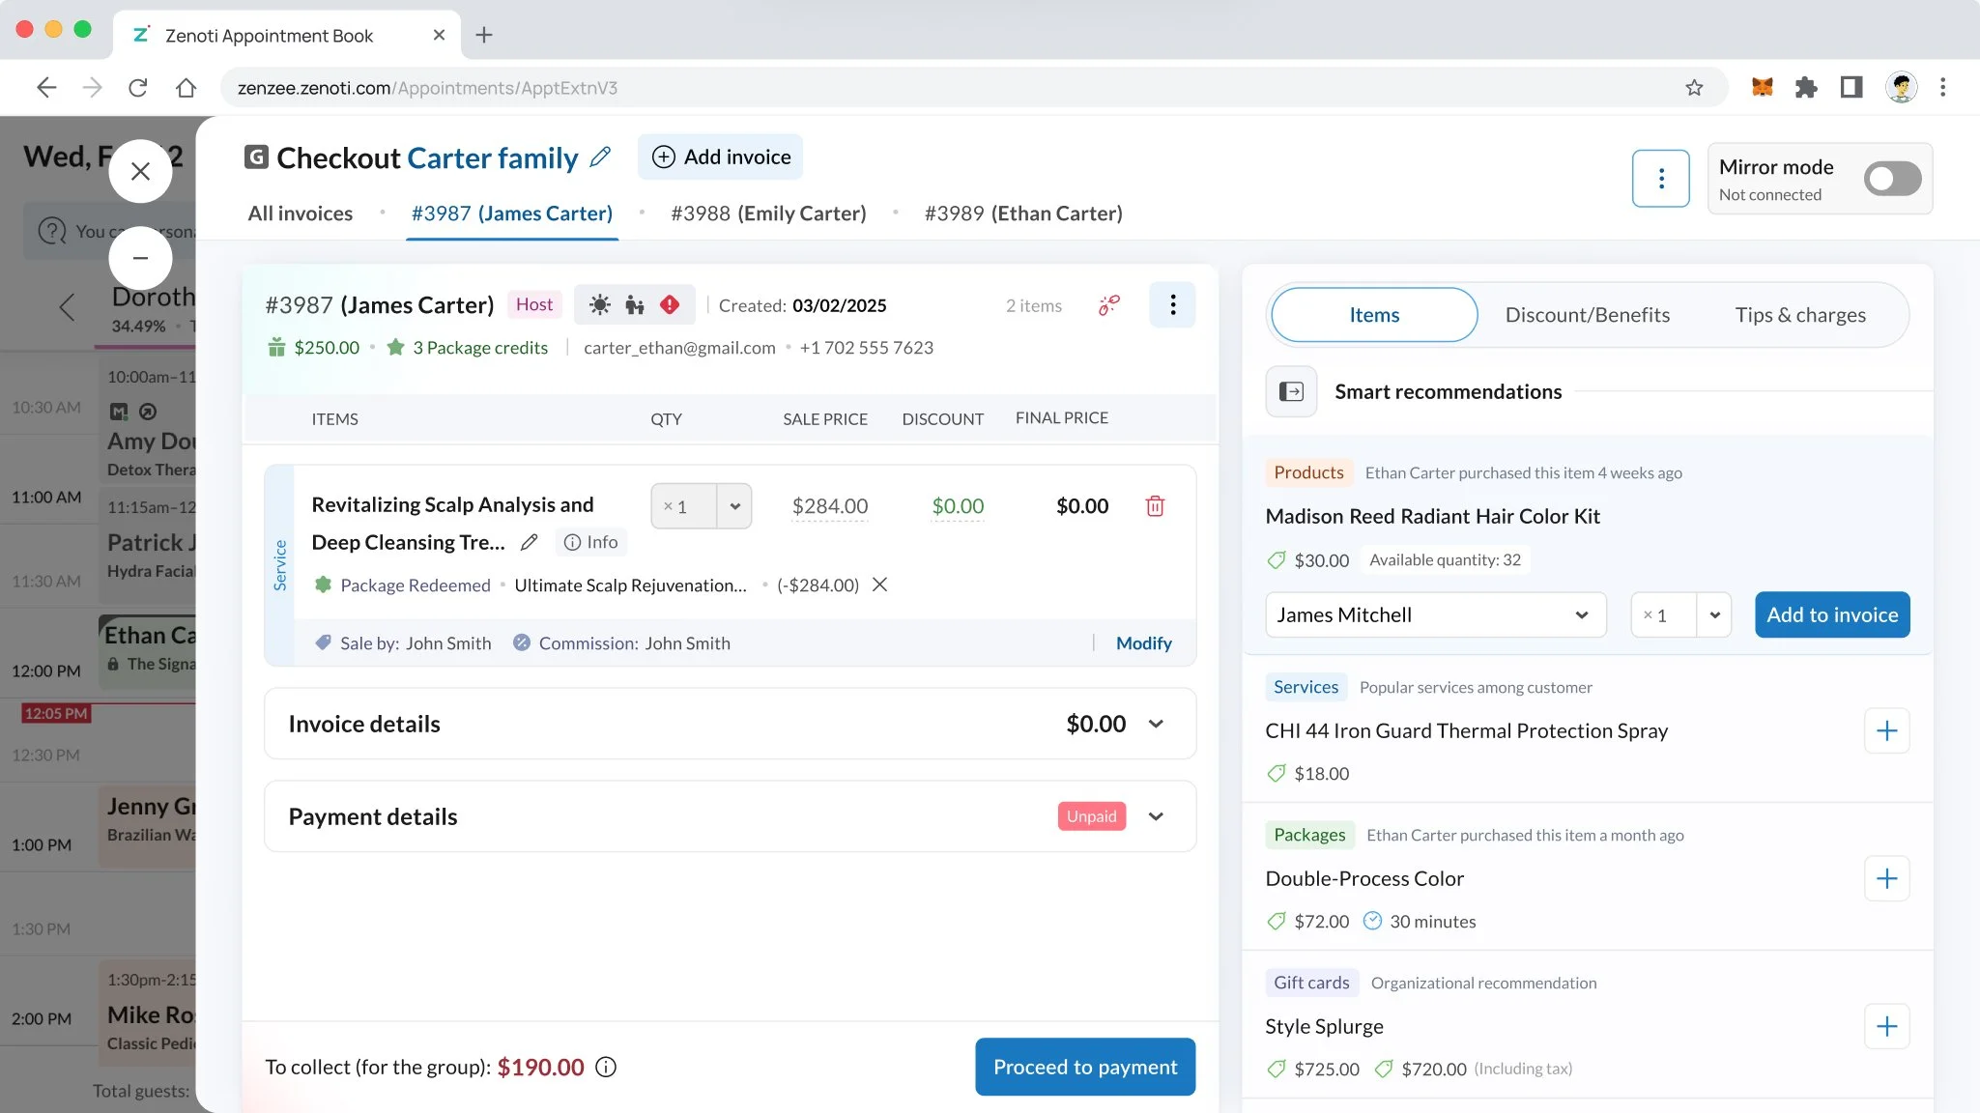
Task: Click the info icon beside To collect amount
Action: 606,1067
